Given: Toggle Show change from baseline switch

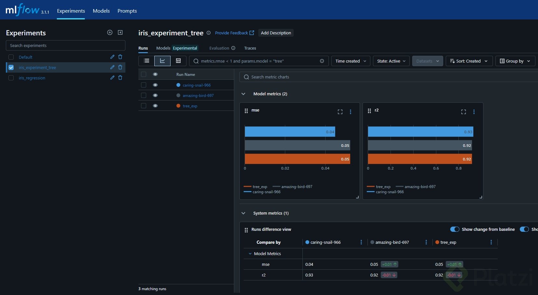Looking at the screenshot, I should [455, 229].
